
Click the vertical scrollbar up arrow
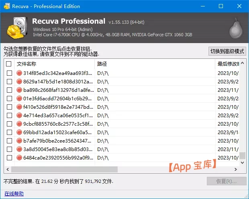(x=242, y=63)
